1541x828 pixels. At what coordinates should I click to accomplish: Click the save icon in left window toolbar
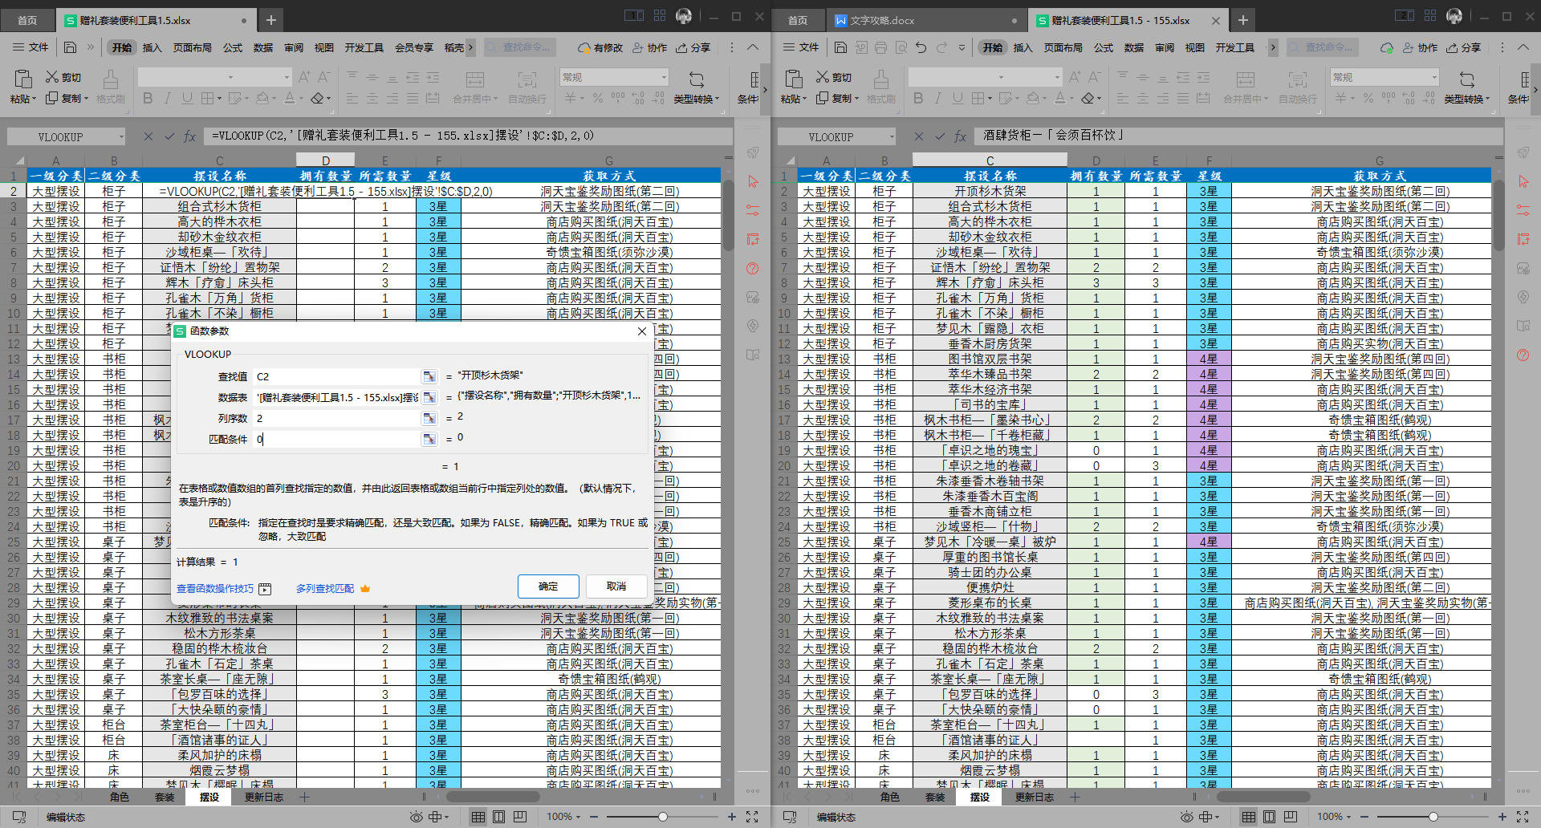(x=70, y=47)
